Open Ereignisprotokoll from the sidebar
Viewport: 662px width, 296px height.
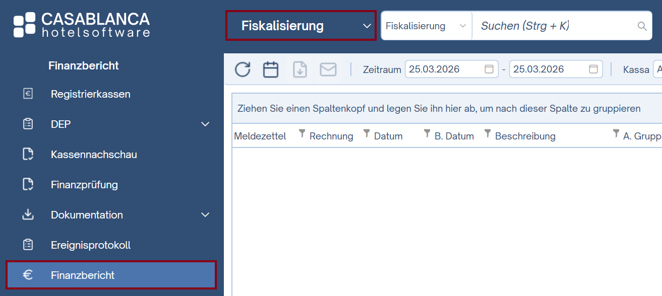[x=90, y=245]
